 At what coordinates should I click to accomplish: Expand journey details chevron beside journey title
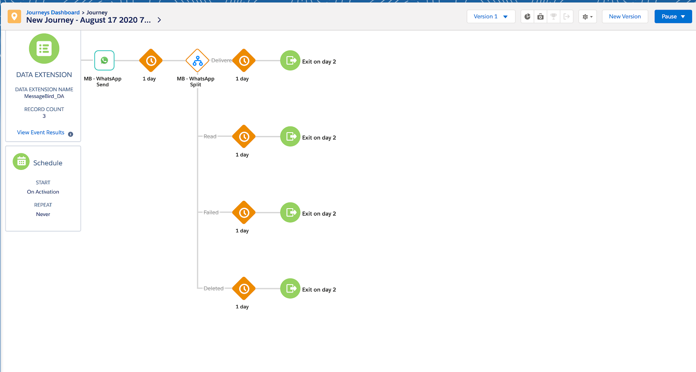click(x=159, y=20)
